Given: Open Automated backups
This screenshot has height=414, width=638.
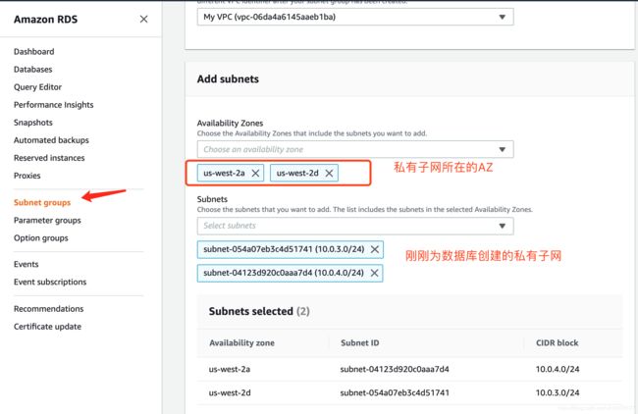Looking at the screenshot, I should pos(51,140).
